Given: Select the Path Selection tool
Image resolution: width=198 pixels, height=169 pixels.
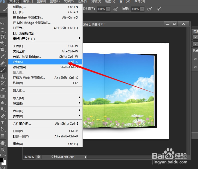Looking at the screenshot, I should pyautogui.click(x=2, y=129).
